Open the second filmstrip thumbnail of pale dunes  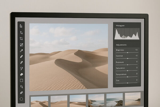tap(59, 101)
